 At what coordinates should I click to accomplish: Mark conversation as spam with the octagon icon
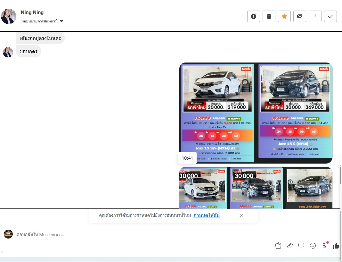pyautogui.click(x=254, y=16)
